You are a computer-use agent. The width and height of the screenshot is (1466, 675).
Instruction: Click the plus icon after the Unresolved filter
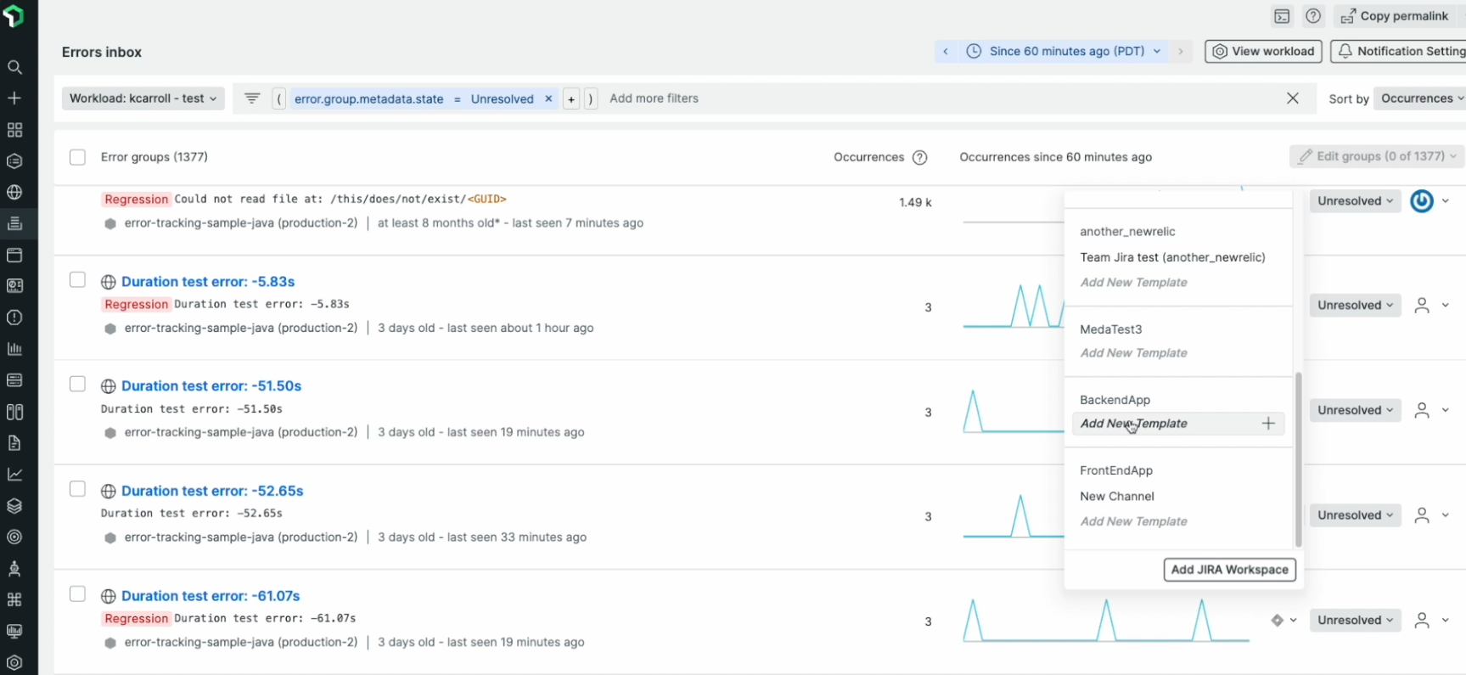[571, 99]
